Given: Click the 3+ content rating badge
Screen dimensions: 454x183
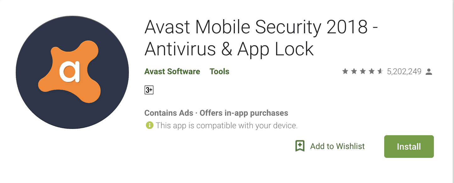Looking at the screenshot, I should tap(149, 90).
